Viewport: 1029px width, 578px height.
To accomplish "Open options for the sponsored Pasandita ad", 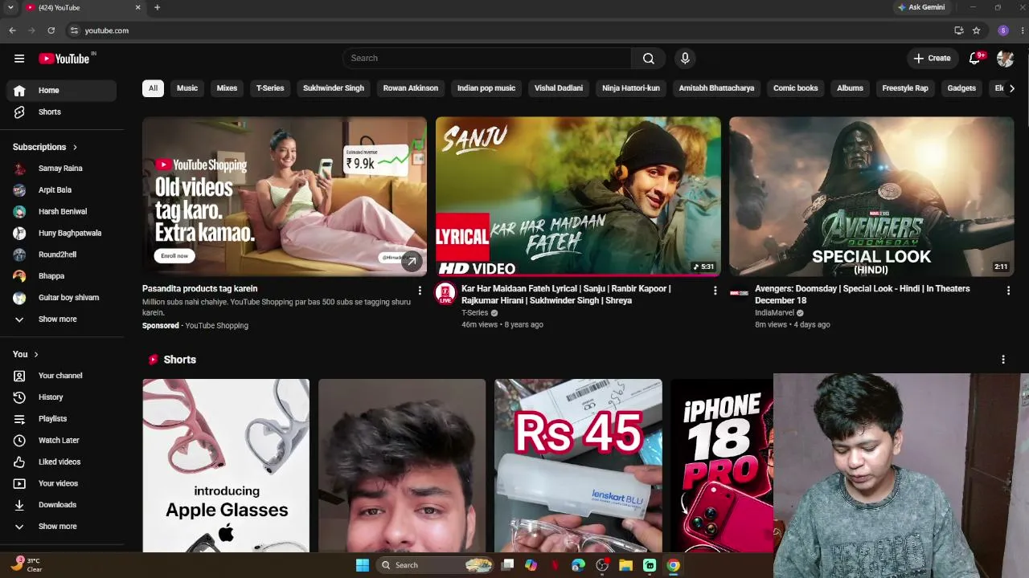I will click(x=420, y=291).
